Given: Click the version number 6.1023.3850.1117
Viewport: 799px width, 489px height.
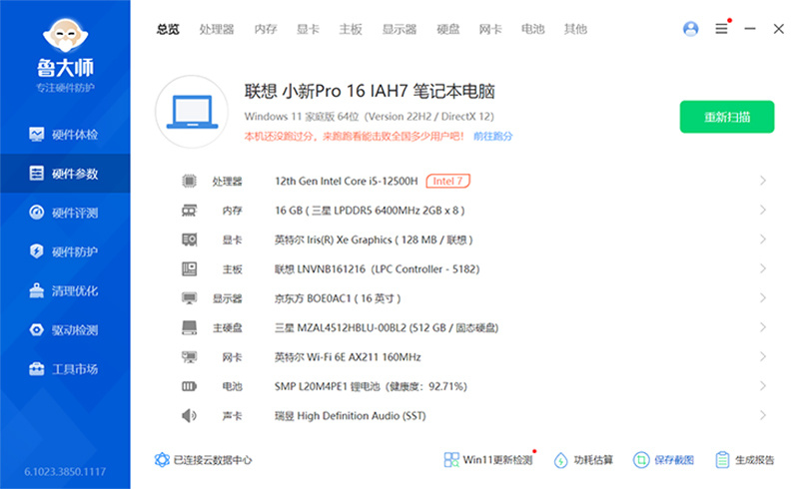Looking at the screenshot, I should (x=65, y=472).
